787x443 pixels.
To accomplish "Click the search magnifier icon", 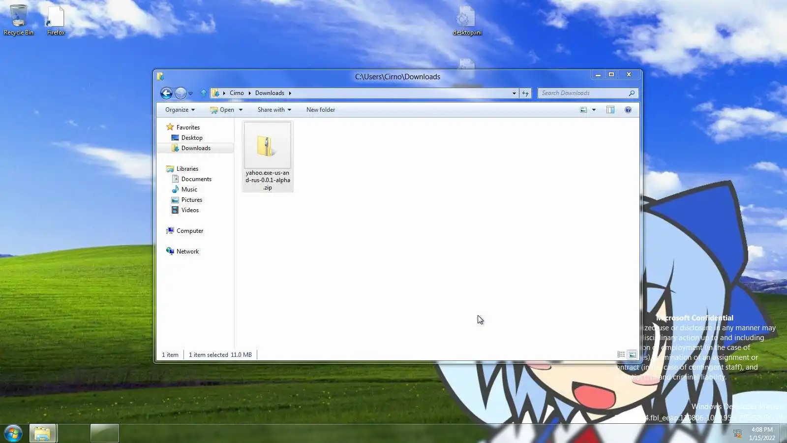I will click(632, 93).
